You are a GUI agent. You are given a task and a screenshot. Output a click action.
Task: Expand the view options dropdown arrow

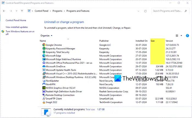coord(181,35)
